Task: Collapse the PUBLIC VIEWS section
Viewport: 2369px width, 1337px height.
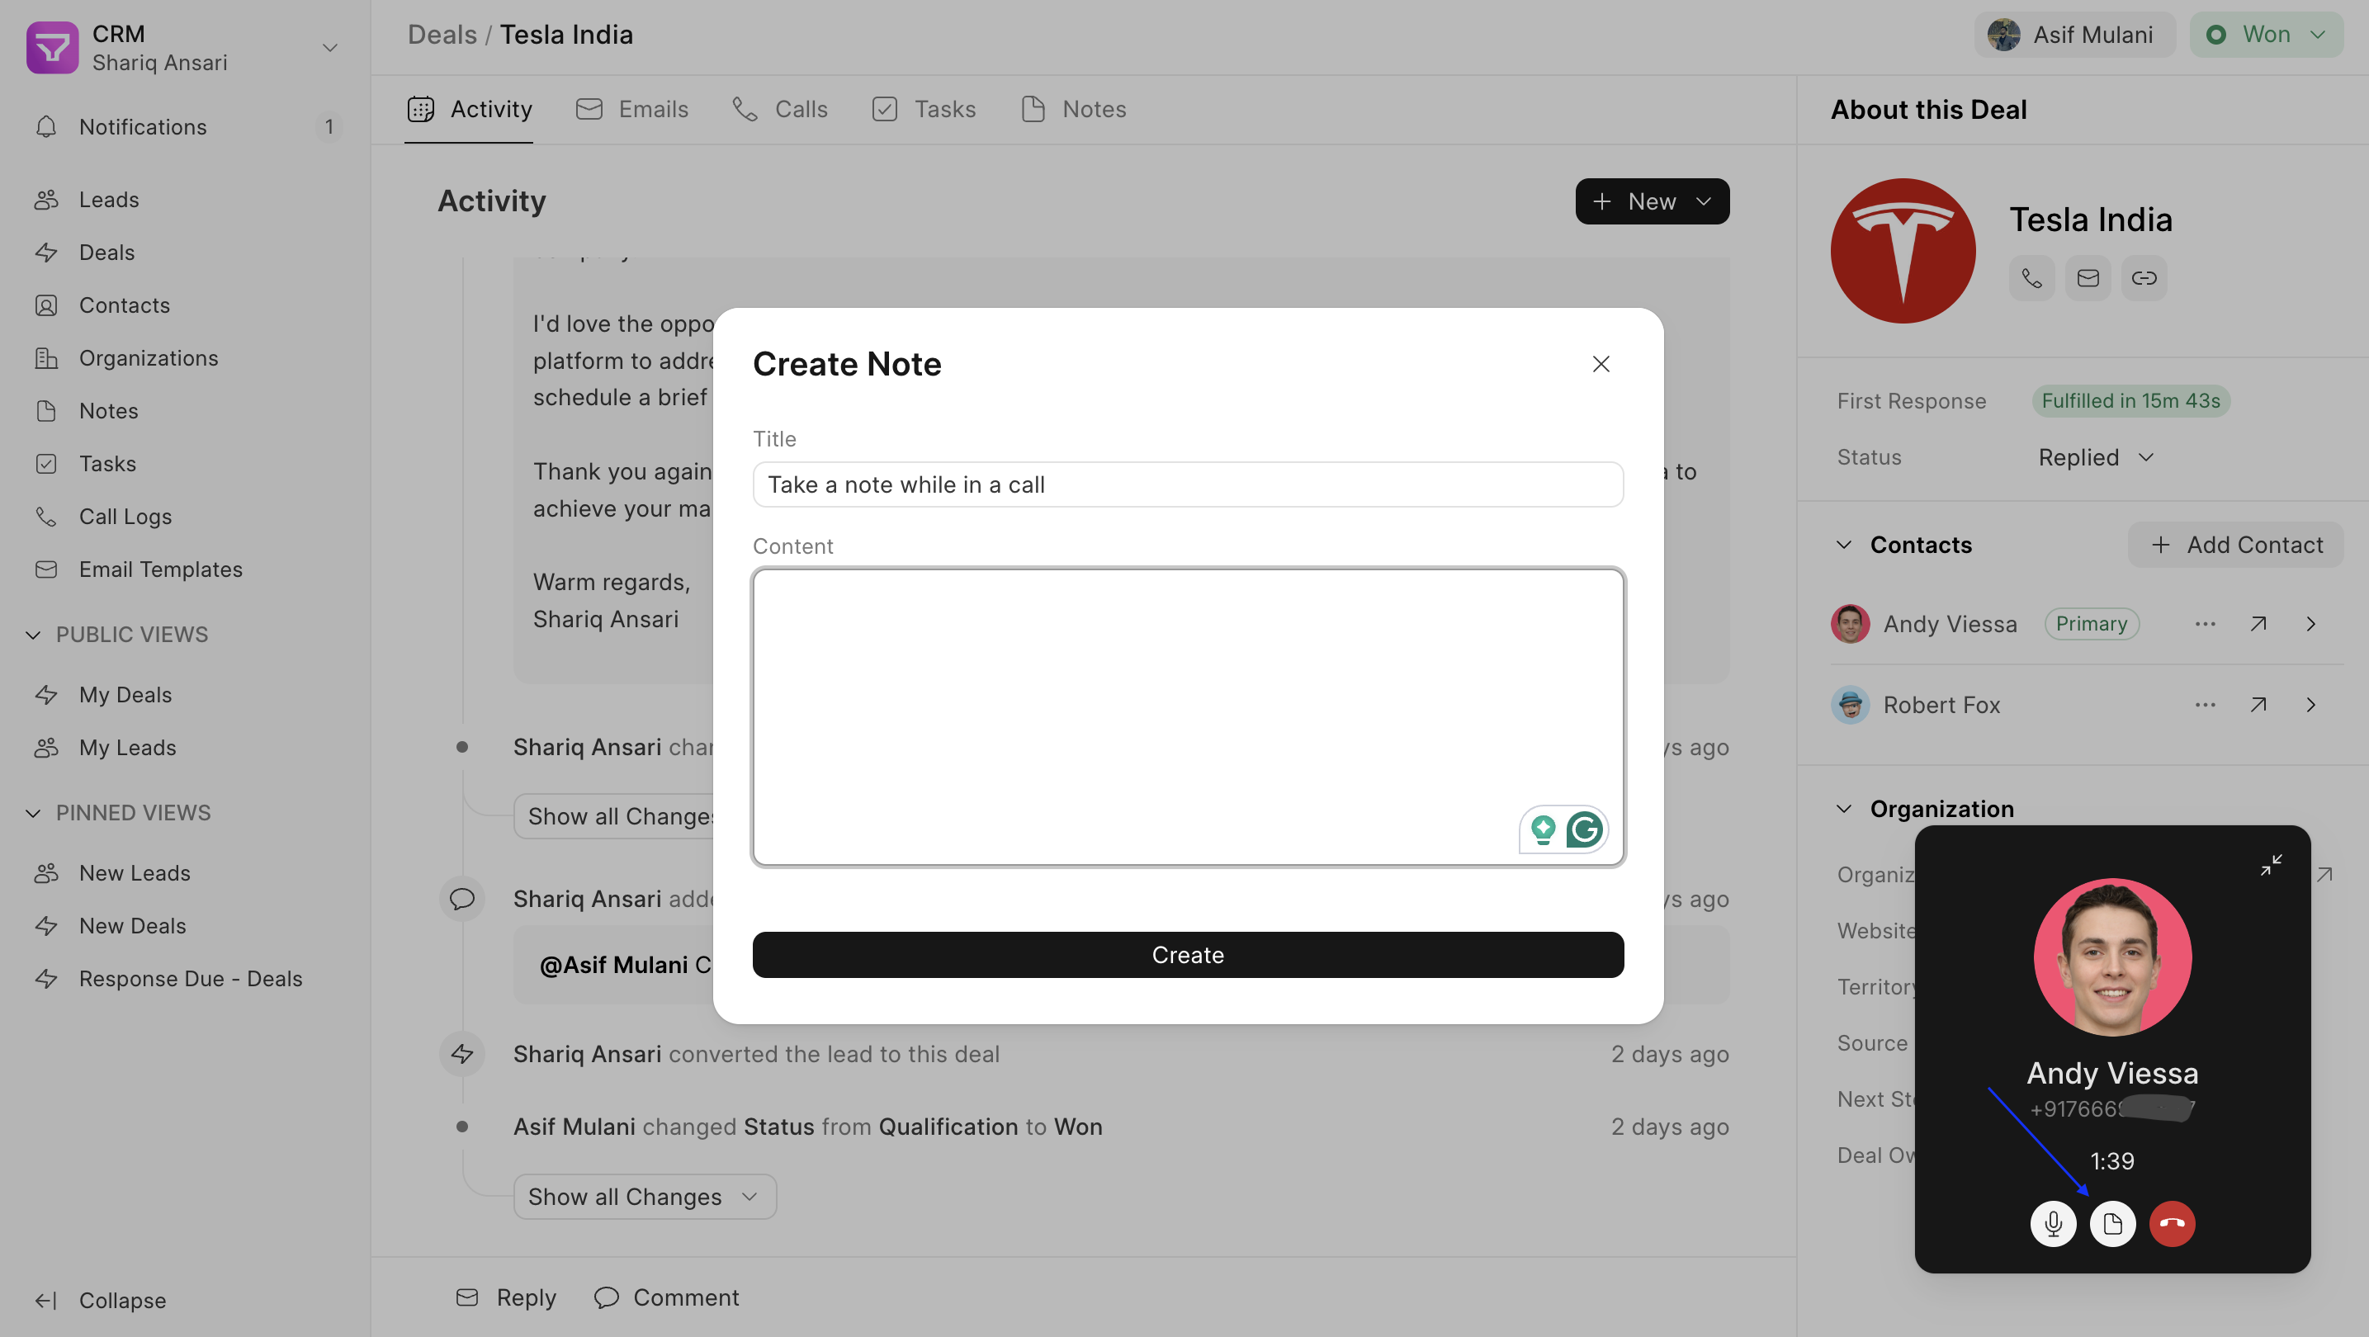Action: tap(118, 635)
